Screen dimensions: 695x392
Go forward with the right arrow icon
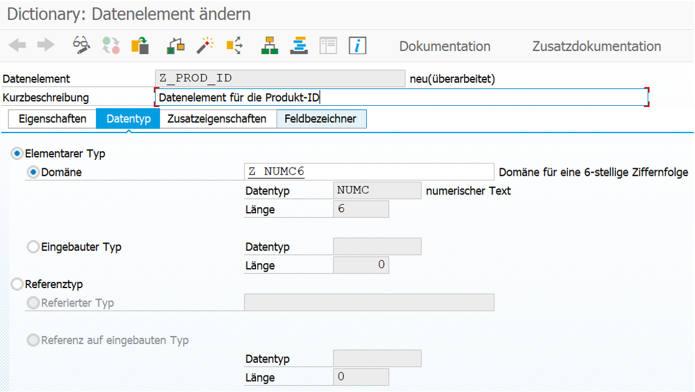click(46, 45)
